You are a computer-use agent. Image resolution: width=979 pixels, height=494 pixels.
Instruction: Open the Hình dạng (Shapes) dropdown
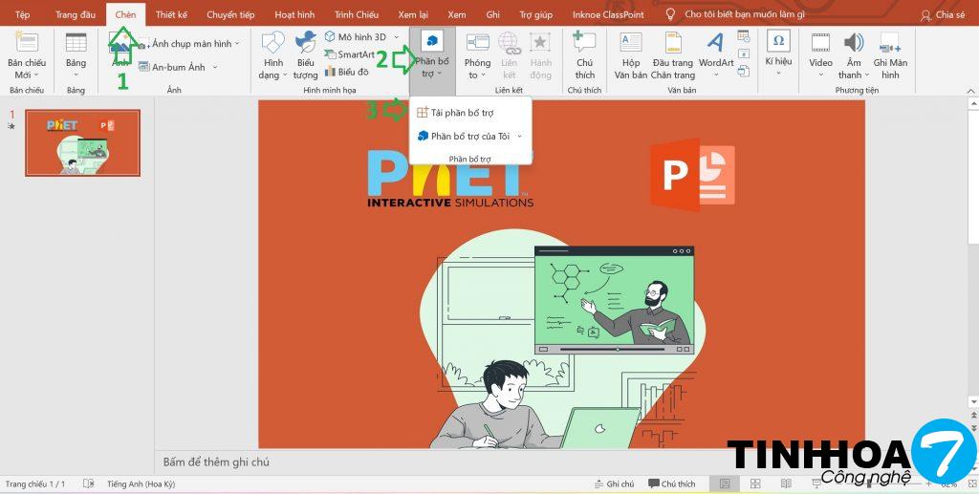click(272, 55)
